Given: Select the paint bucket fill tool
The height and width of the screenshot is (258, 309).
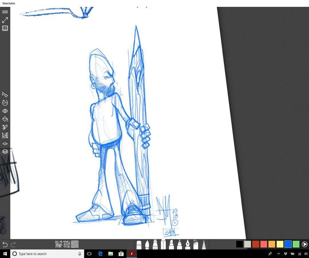Looking at the screenshot, I should [x=5, y=119].
